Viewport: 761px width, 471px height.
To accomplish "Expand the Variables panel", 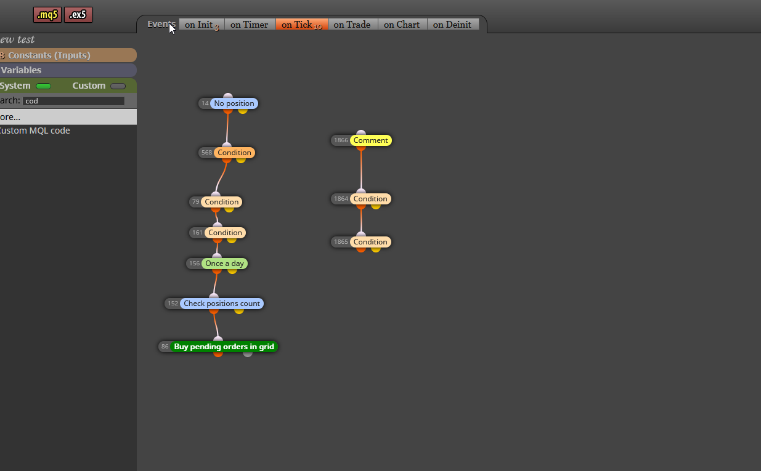I will [68, 70].
